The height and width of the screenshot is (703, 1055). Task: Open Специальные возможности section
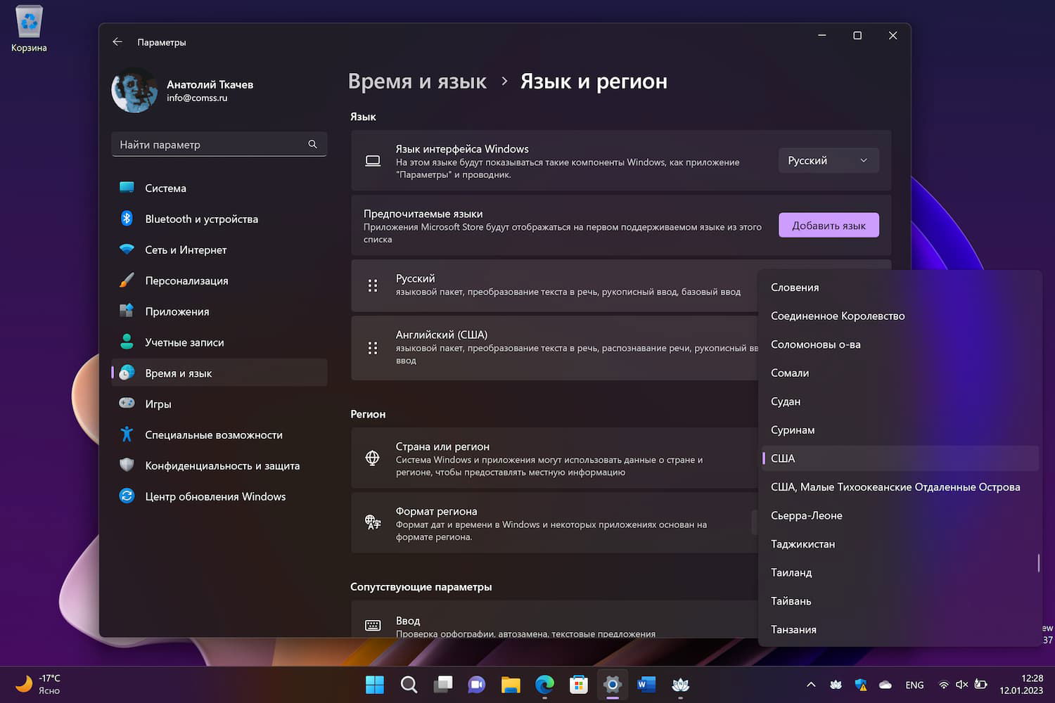coord(219,435)
